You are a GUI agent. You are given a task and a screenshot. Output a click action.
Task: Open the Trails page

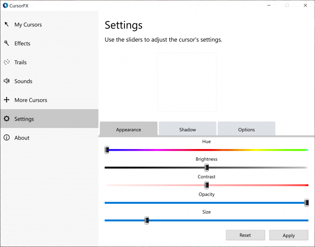[x=49, y=62]
